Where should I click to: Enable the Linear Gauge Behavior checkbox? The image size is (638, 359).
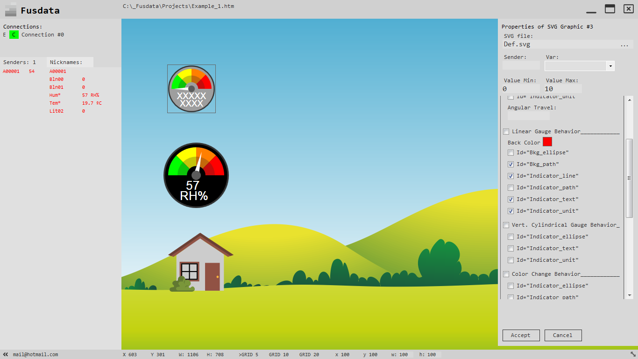tap(506, 131)
